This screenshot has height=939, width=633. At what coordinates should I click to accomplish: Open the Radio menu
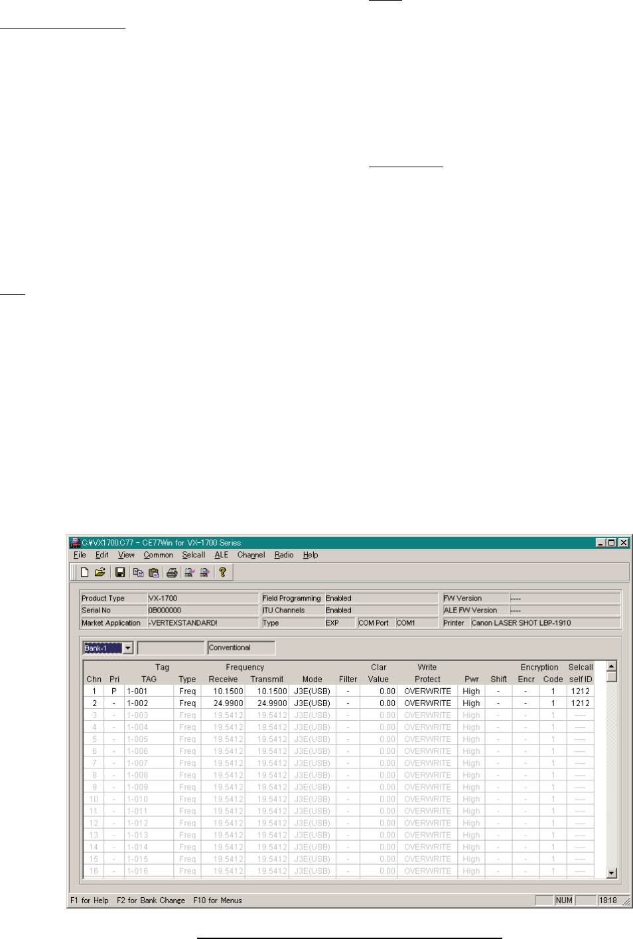point(284,555)
